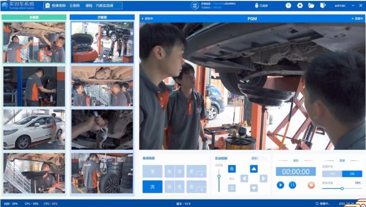Open the help question mark icon

tap(288, 6)
